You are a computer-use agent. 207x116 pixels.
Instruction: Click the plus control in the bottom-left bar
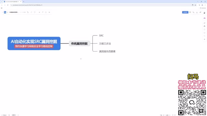pyautogui.click(x=18, y=115)
